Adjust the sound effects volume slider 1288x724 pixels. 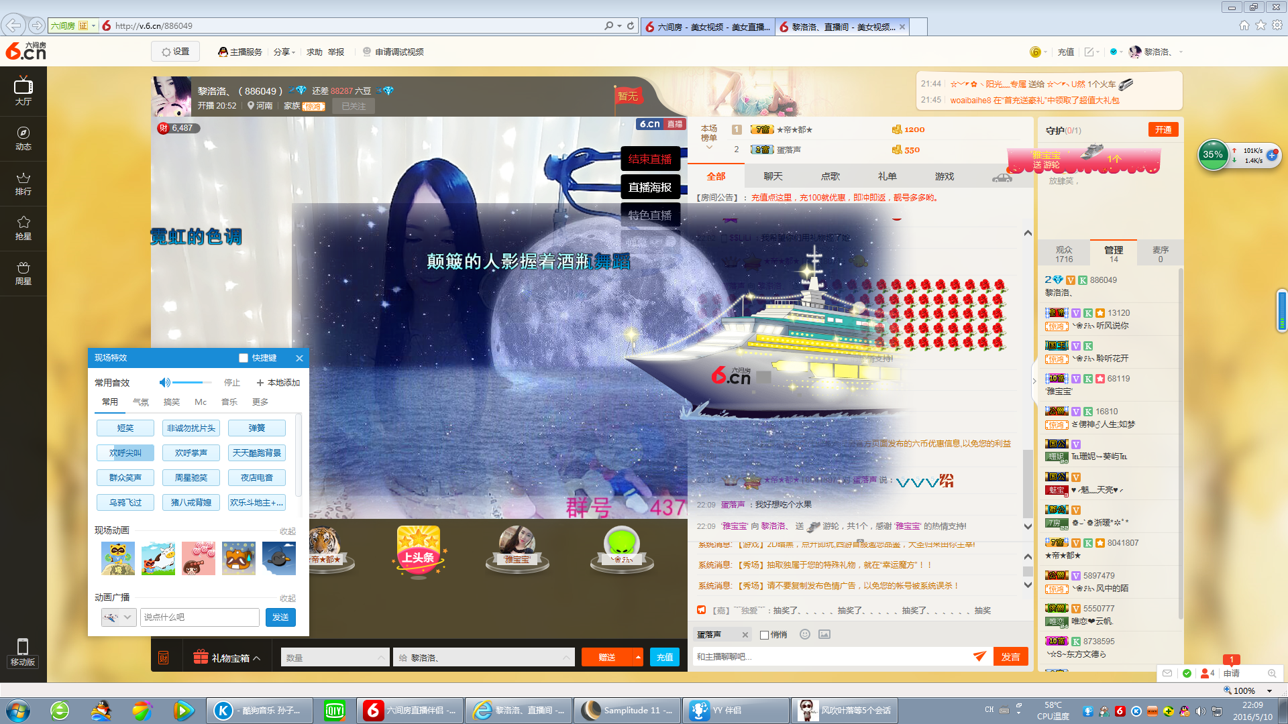click(193, 382)
